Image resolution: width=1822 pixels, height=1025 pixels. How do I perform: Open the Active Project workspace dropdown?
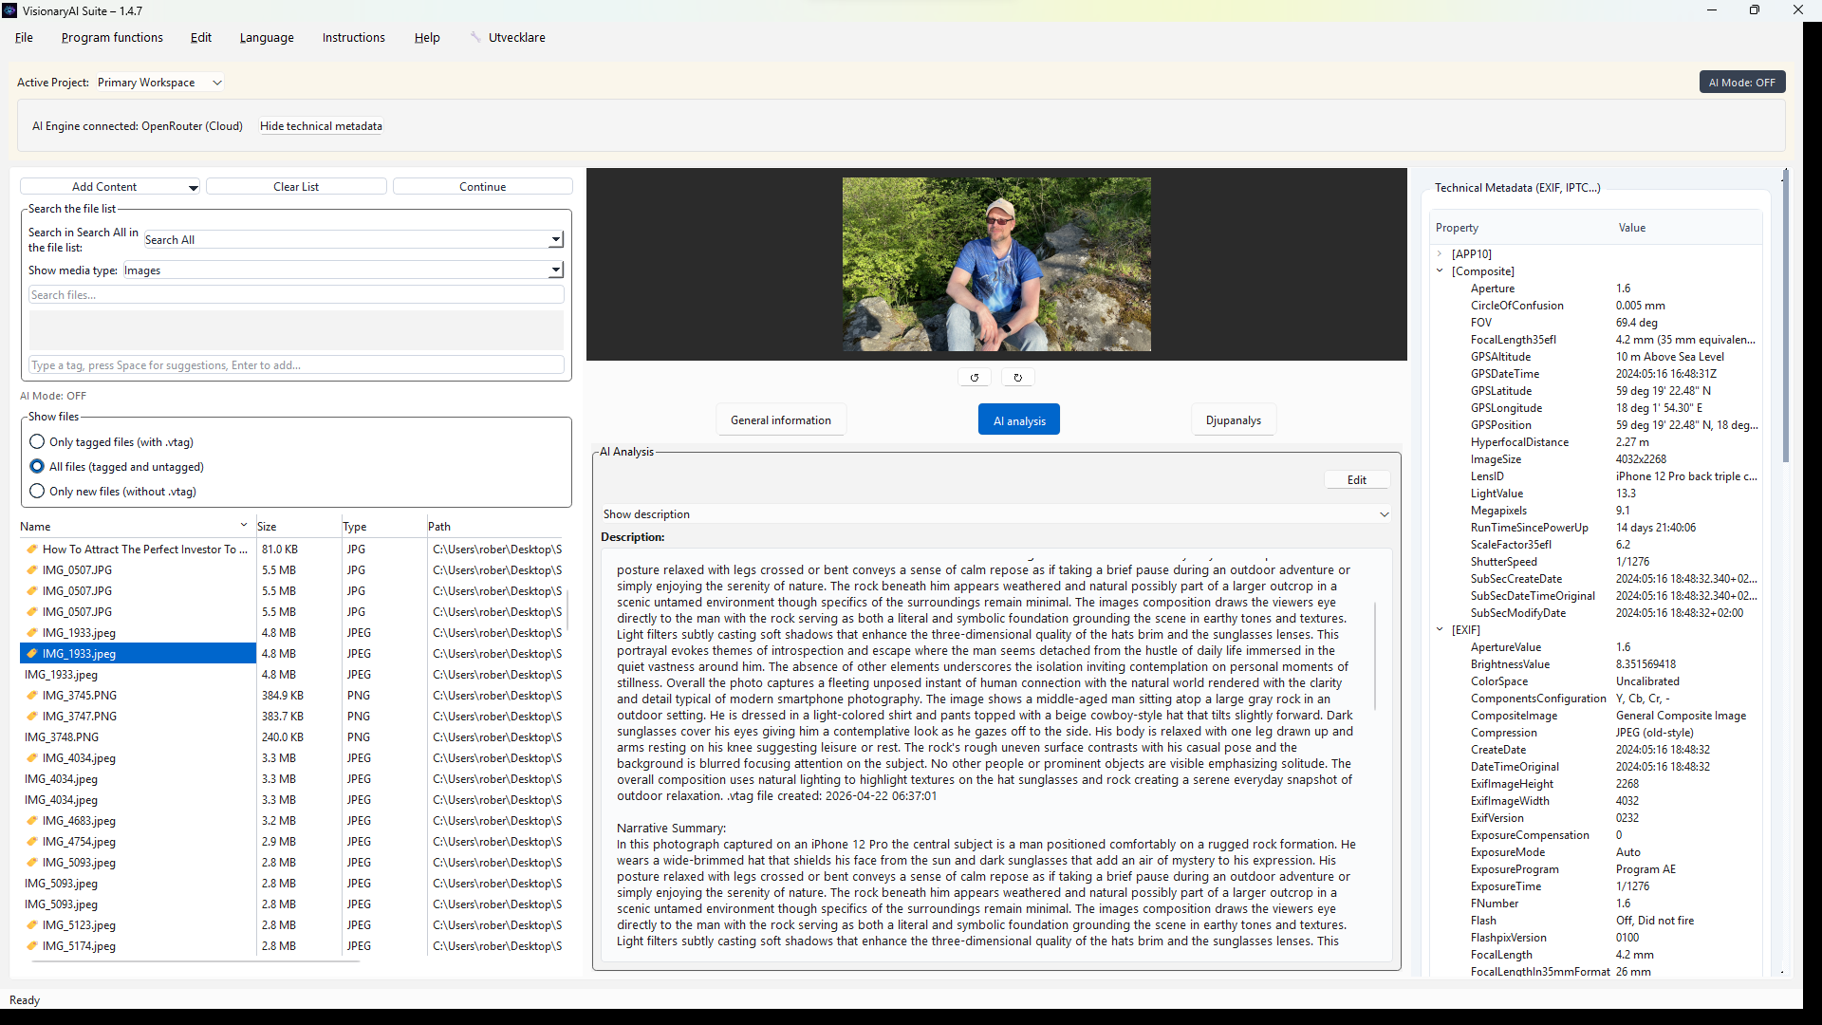pyautogui.click(x=159, y=83)
